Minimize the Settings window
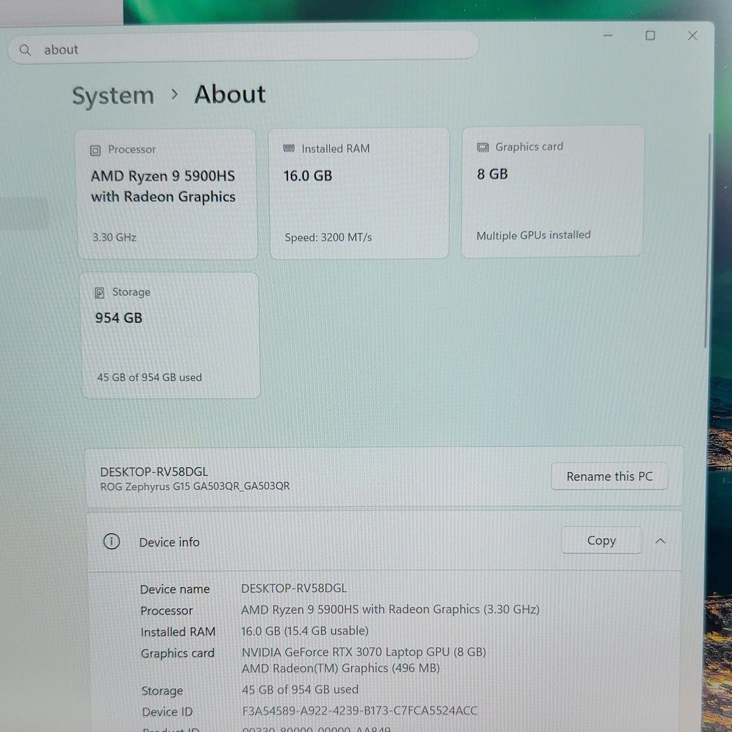This screenshot has width=732, height=732. point(608,36)
